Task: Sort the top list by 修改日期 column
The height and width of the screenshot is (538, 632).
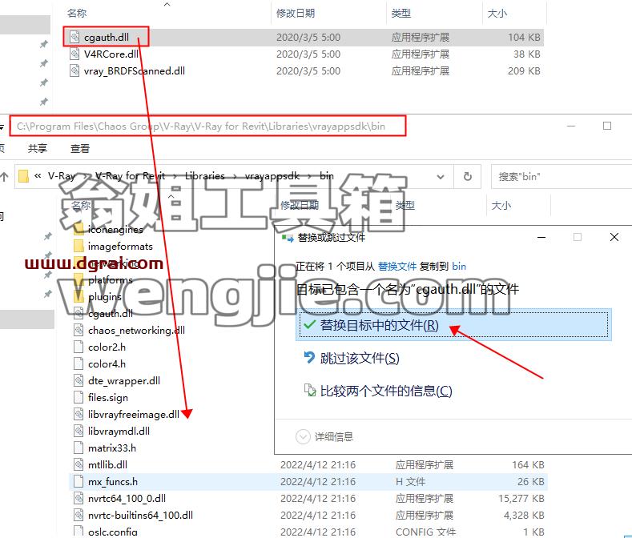Action: pos(295,14)
